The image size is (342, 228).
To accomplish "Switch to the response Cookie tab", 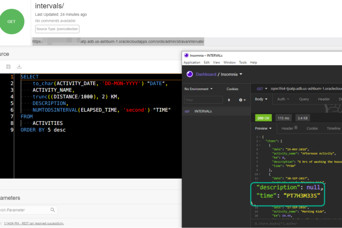I will [x=312, y=128].
